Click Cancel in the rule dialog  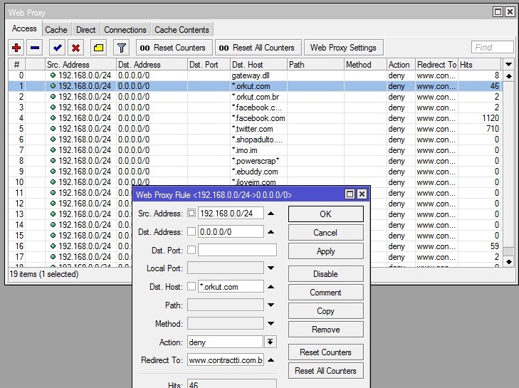[x=325, y=233]
